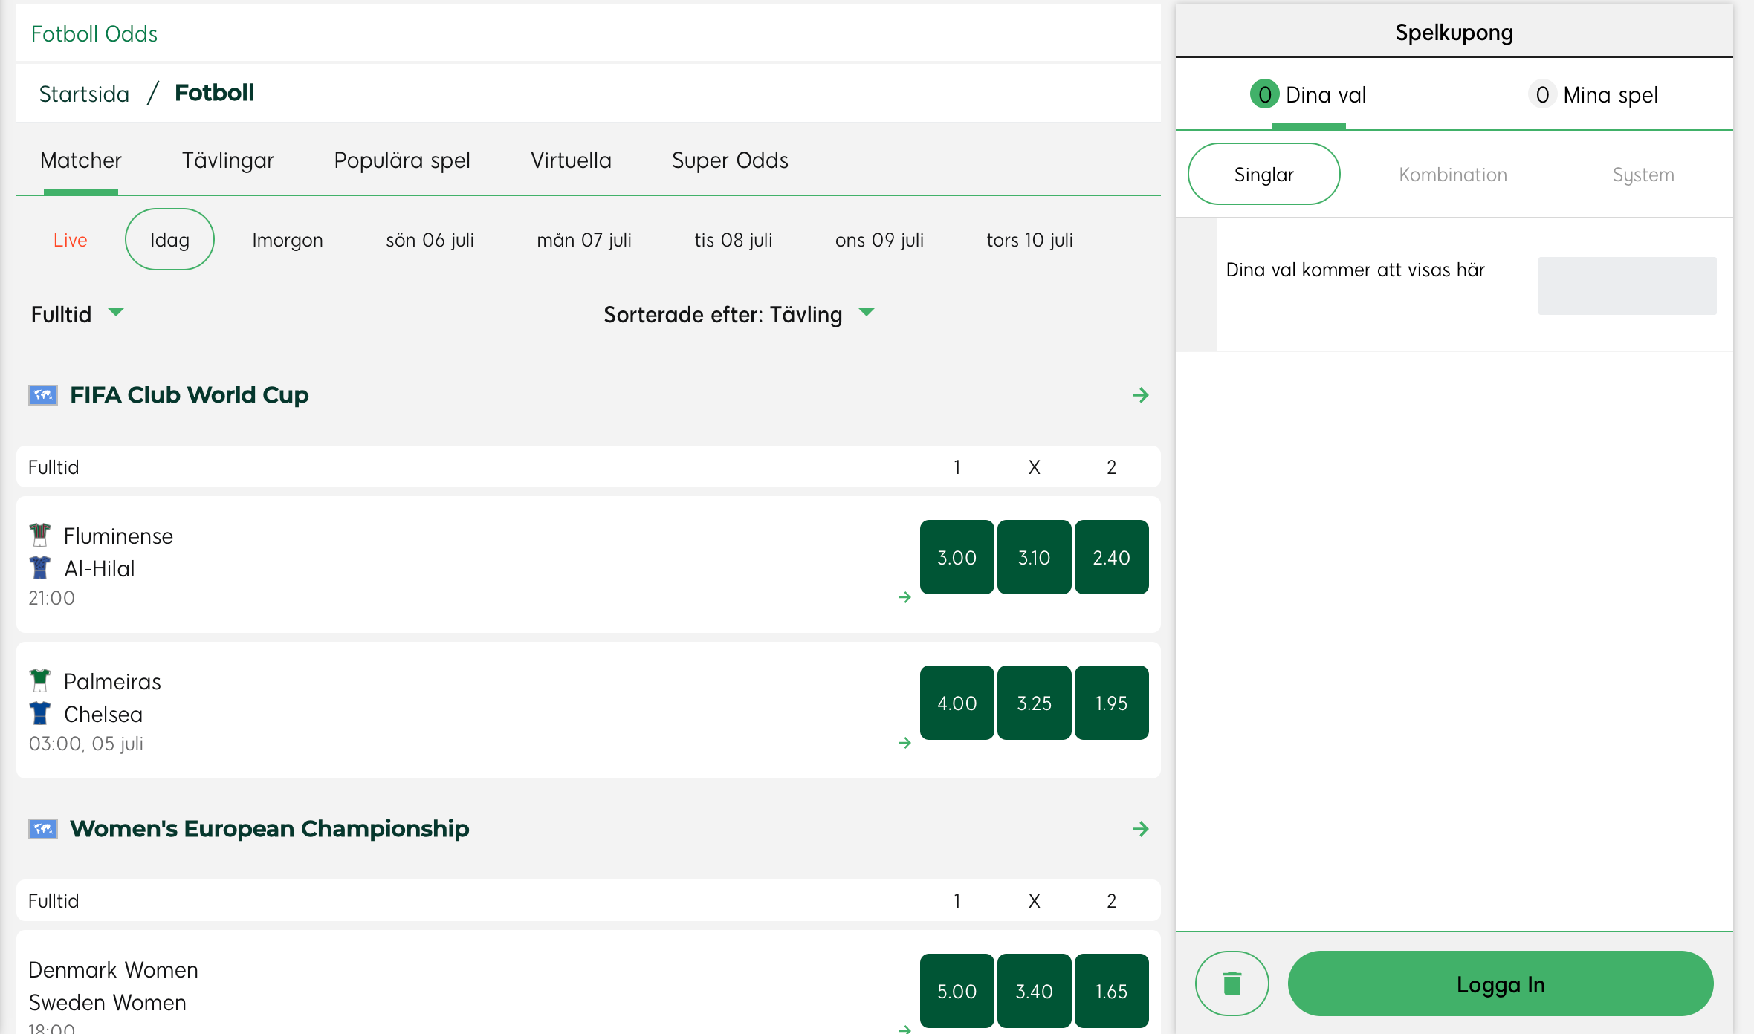
Task: Go to Startsida breadcrumb link
Action: click(x=84, y=94)
